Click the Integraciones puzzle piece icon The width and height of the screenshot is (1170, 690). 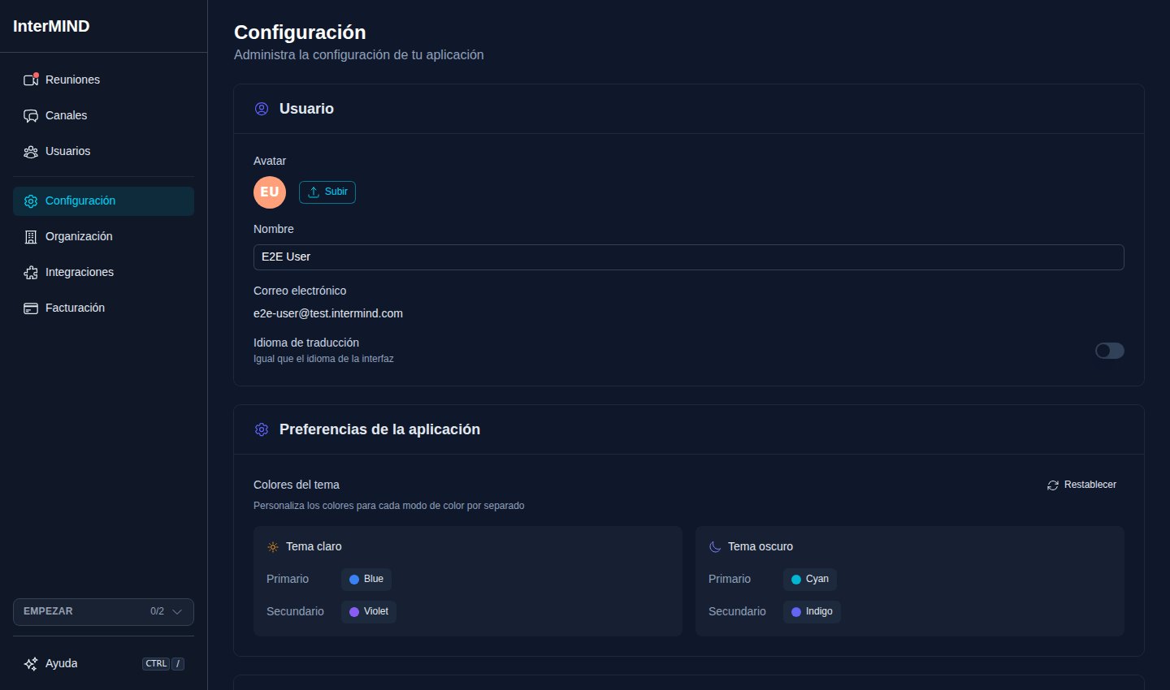point(31,272)
